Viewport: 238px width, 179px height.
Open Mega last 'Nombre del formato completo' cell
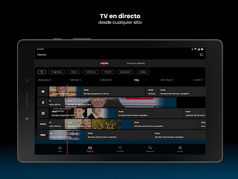tap(179, 135)
